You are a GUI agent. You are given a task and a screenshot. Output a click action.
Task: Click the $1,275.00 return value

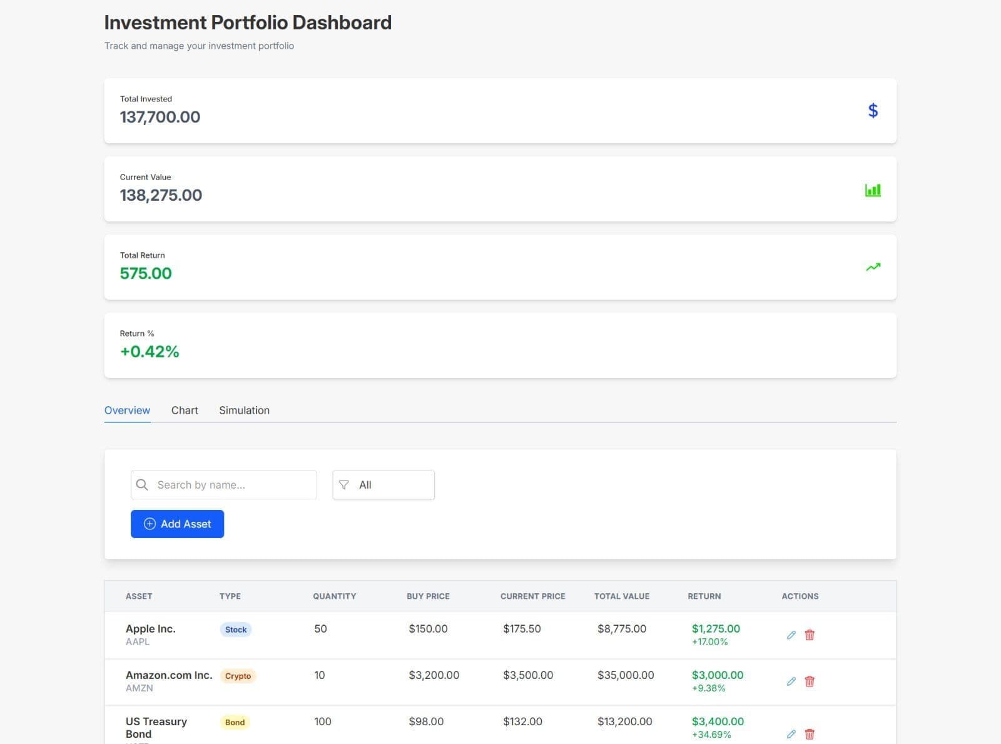click(x=716, y=629)
